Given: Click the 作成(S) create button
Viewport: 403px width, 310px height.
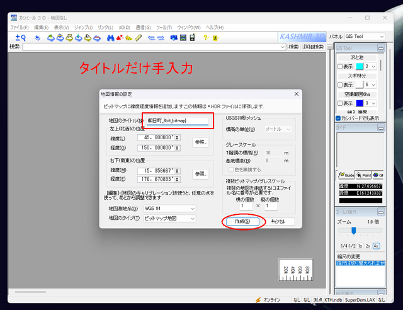Looking at the screenshot, I should (242, 222).
